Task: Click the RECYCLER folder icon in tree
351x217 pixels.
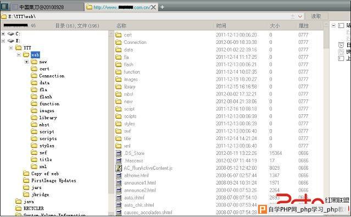Action: coord(18,208)
